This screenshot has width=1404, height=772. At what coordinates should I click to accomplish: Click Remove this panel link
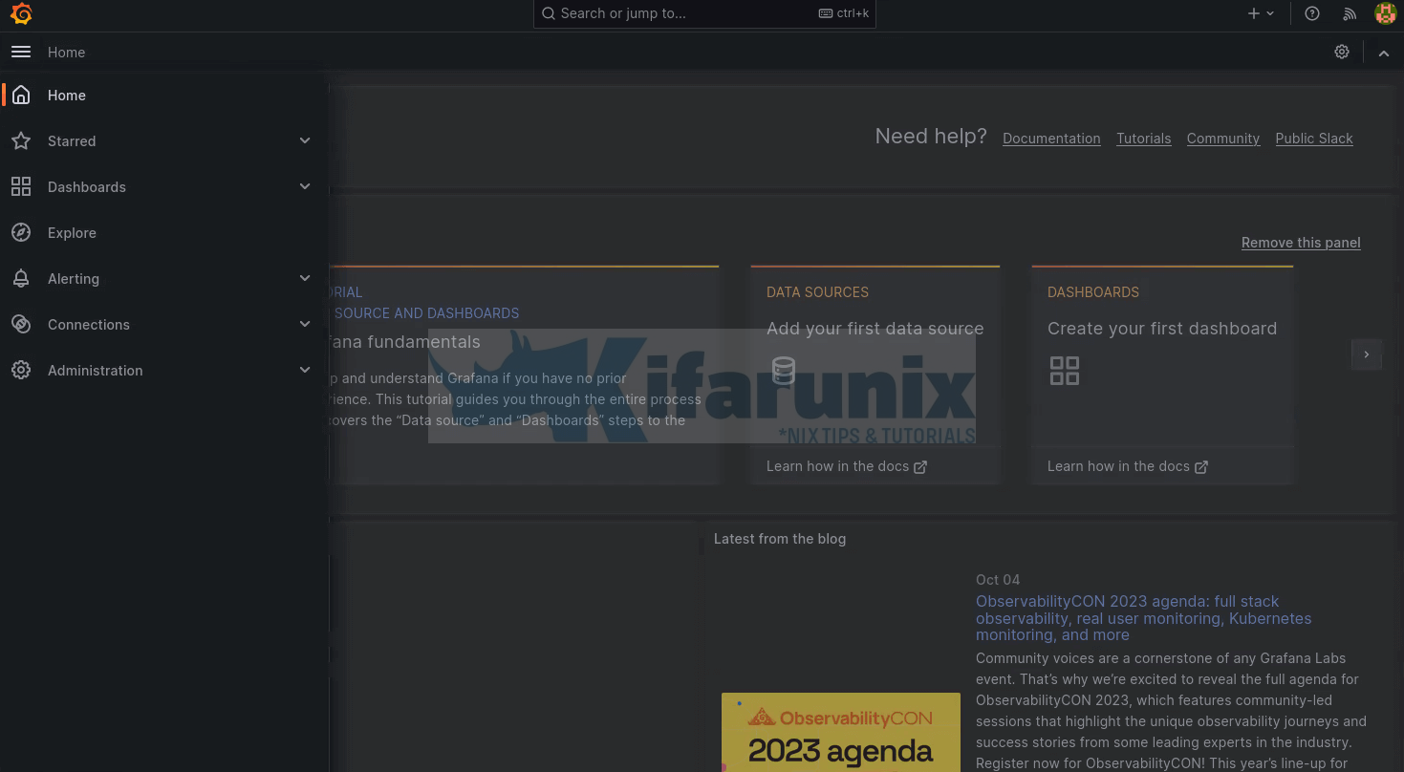[x=1301, y=243]
